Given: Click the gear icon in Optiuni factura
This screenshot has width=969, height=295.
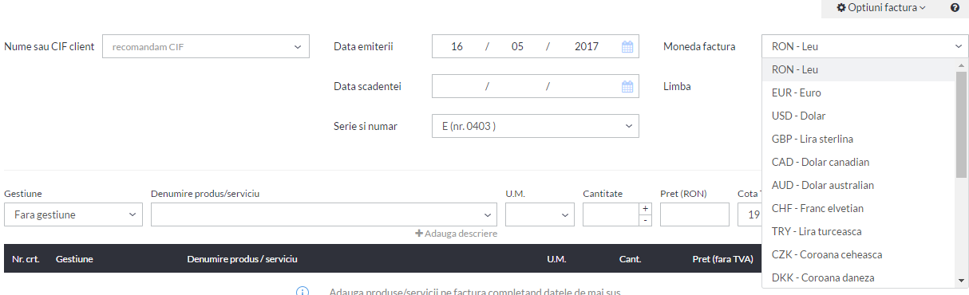Looking at the screenshot, I should [x=841, y=7].
